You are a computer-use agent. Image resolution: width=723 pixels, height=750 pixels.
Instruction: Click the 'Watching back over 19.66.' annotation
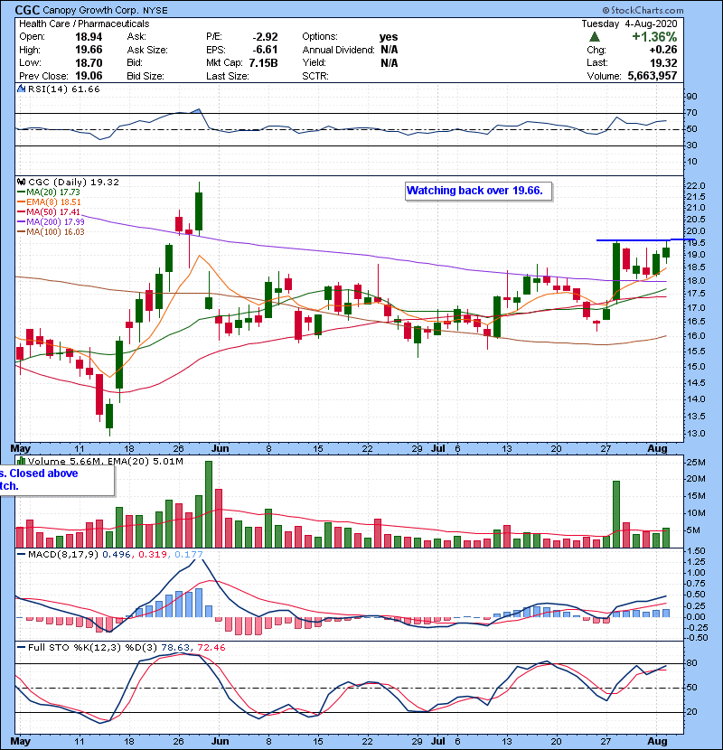click(x=478, y=191)
